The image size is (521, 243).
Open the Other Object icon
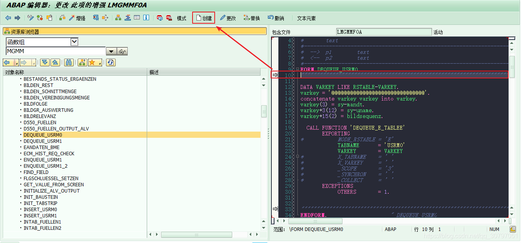tap(49, 18)
